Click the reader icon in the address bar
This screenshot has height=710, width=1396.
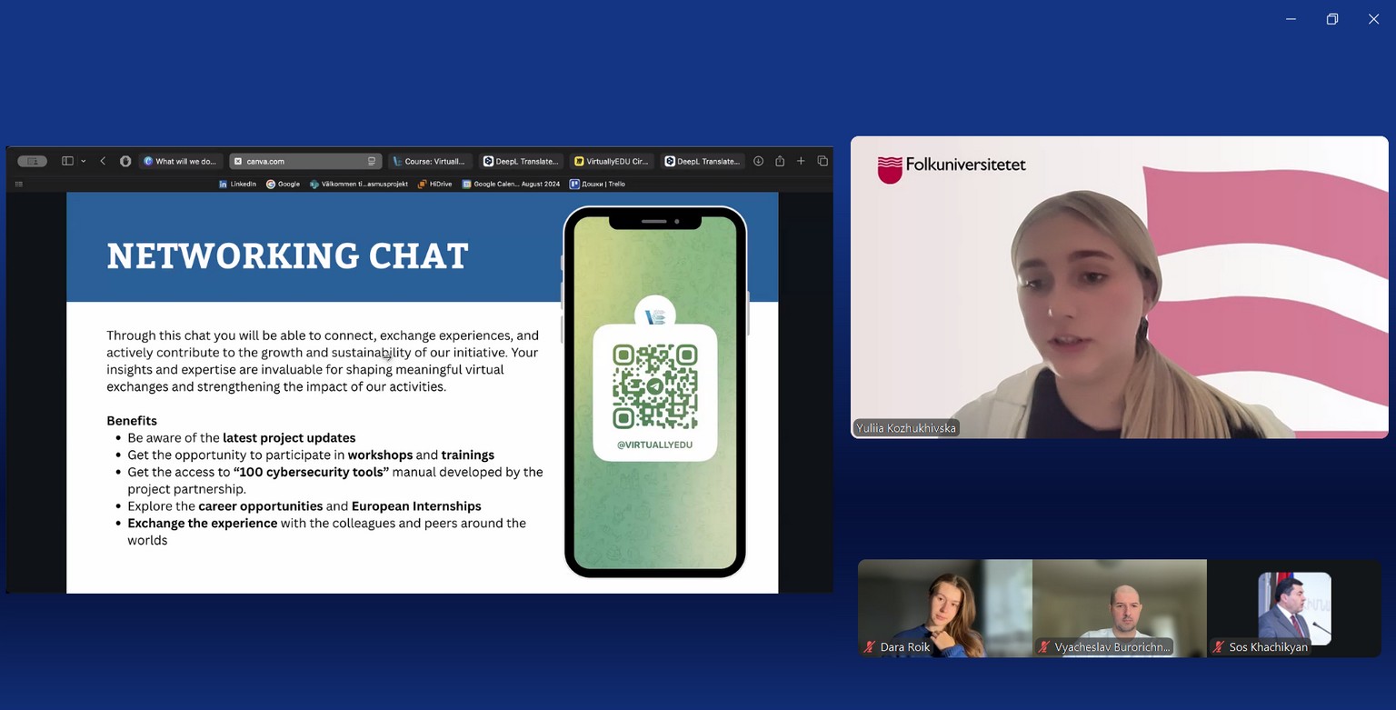point(371,161)
